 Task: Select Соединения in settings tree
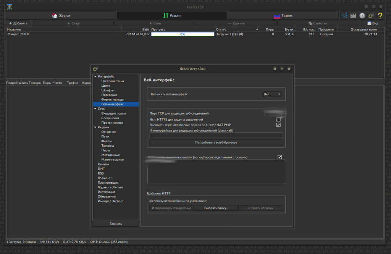point(110,118)
